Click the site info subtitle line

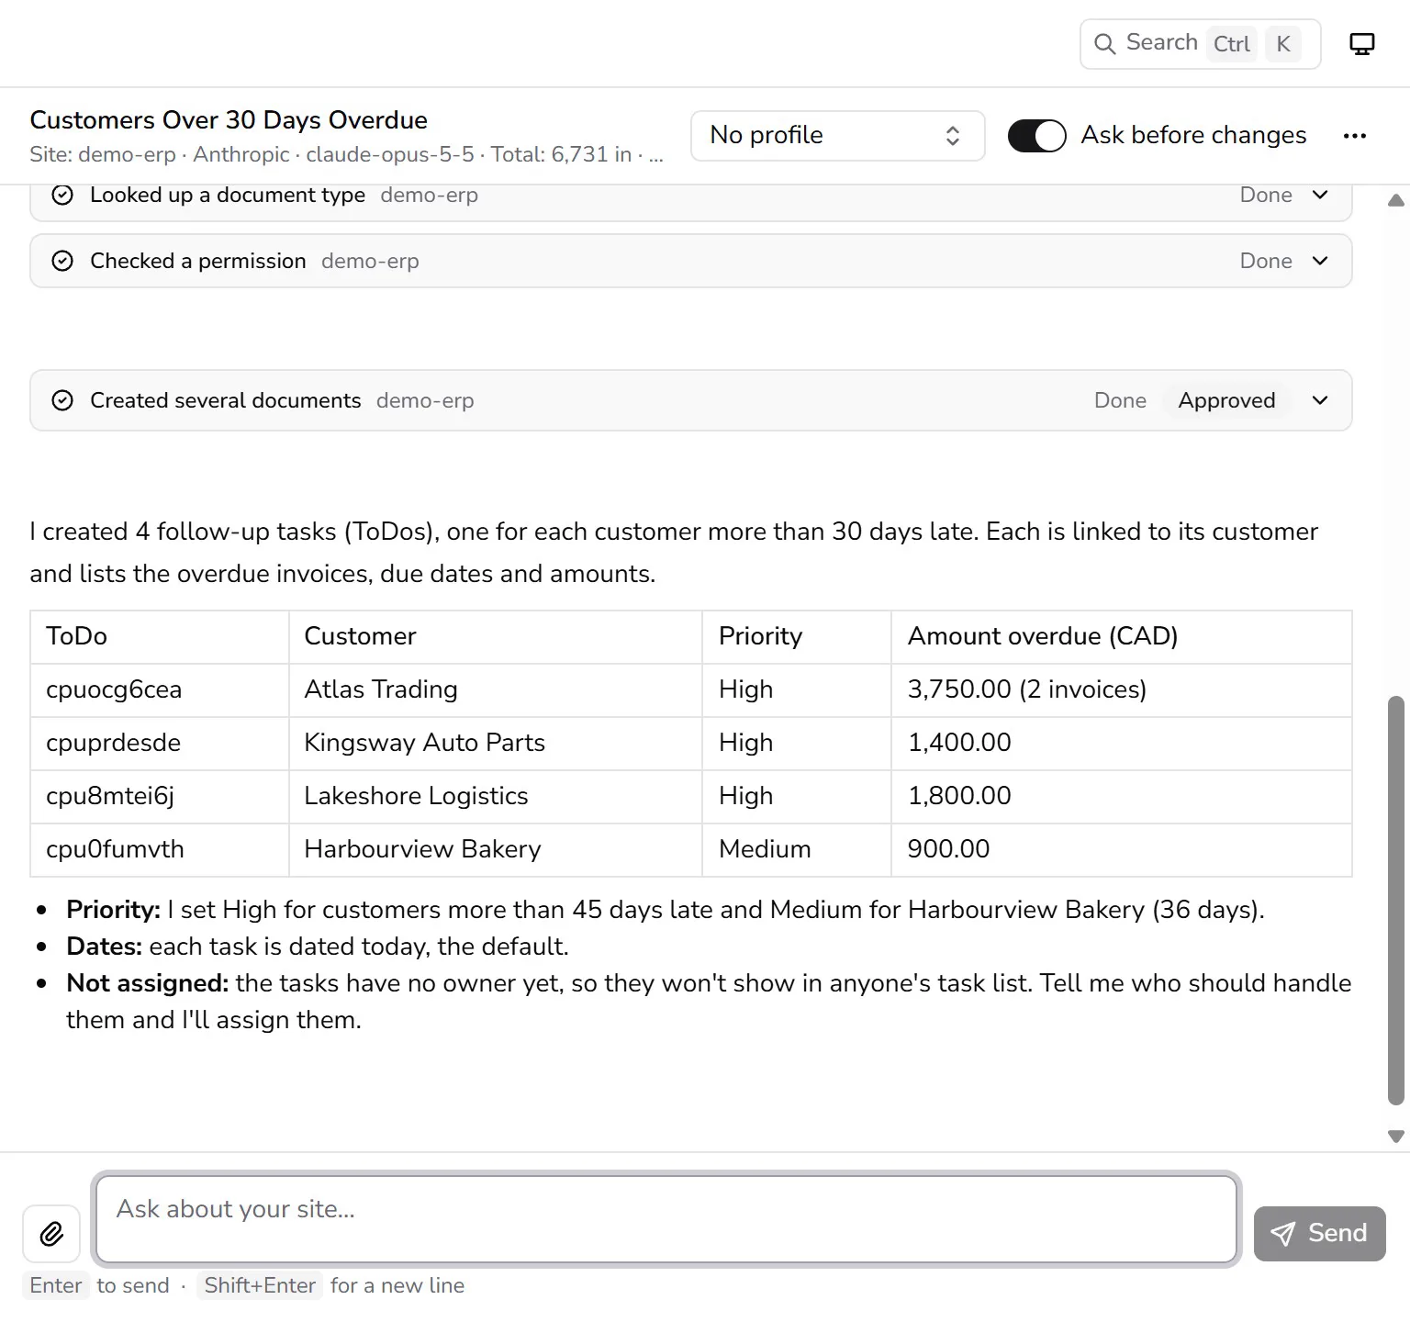346,154
